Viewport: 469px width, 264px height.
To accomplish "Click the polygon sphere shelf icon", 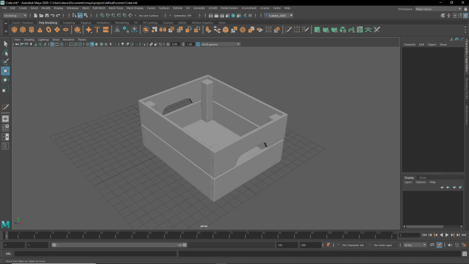I will pos(14,30).
